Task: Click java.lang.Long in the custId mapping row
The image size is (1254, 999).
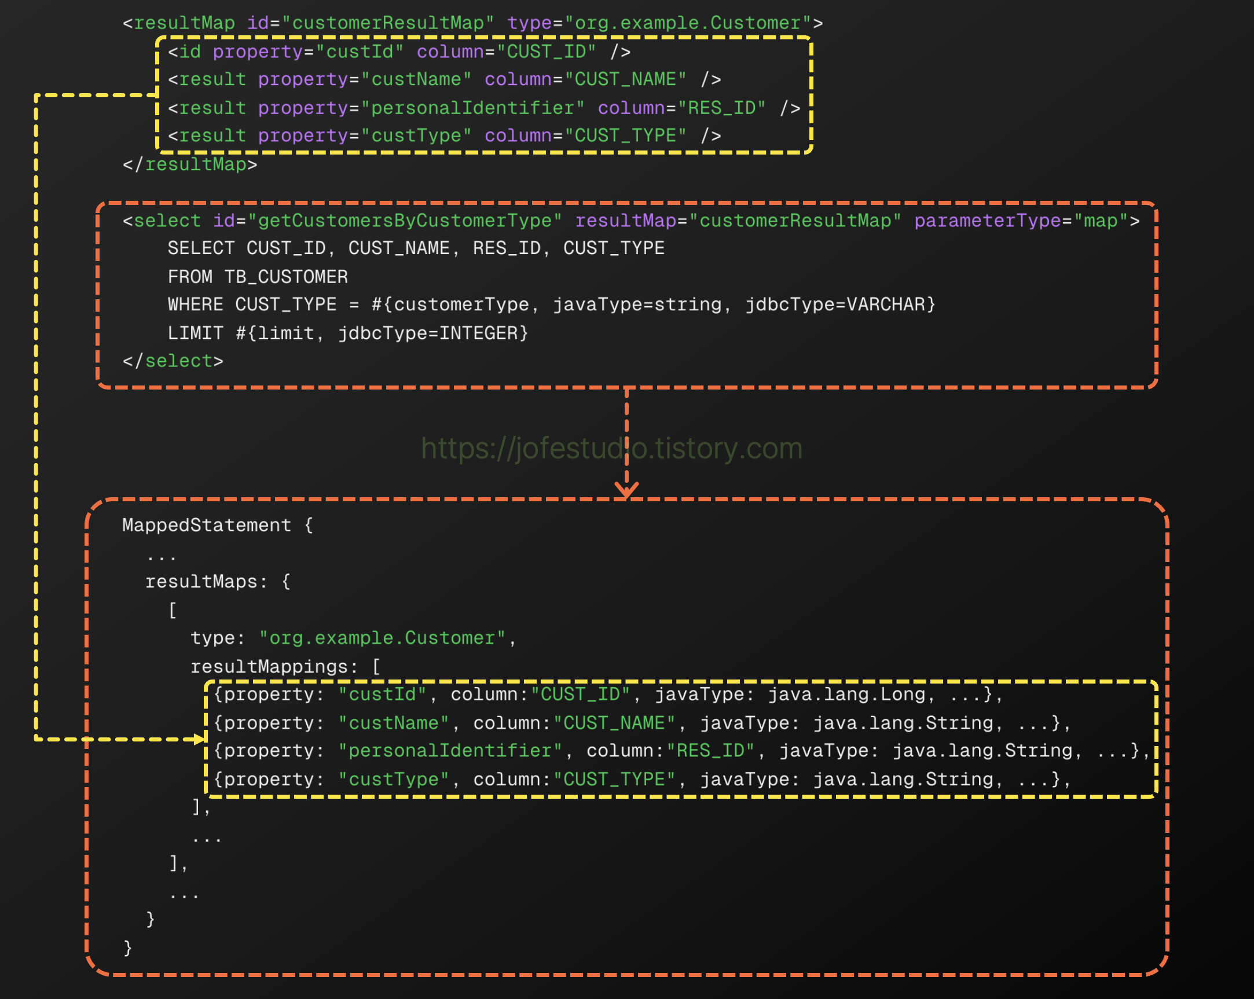Action: [846, 695]
